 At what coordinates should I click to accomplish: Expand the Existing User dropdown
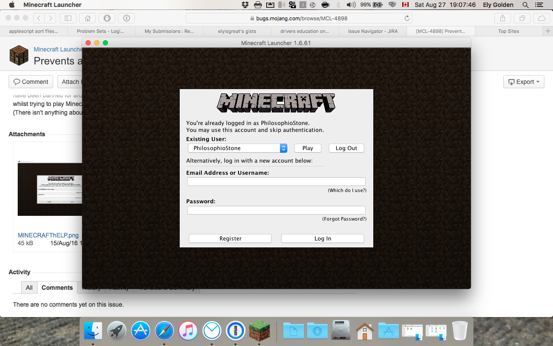(238, 148)
